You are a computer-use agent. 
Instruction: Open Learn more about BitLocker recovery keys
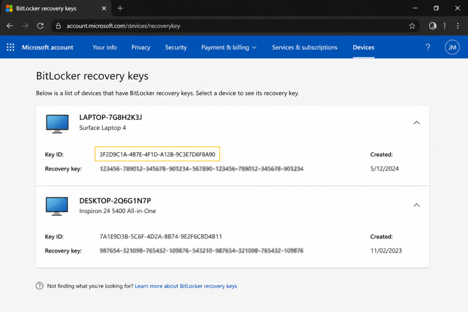click(x=186, y=286)
